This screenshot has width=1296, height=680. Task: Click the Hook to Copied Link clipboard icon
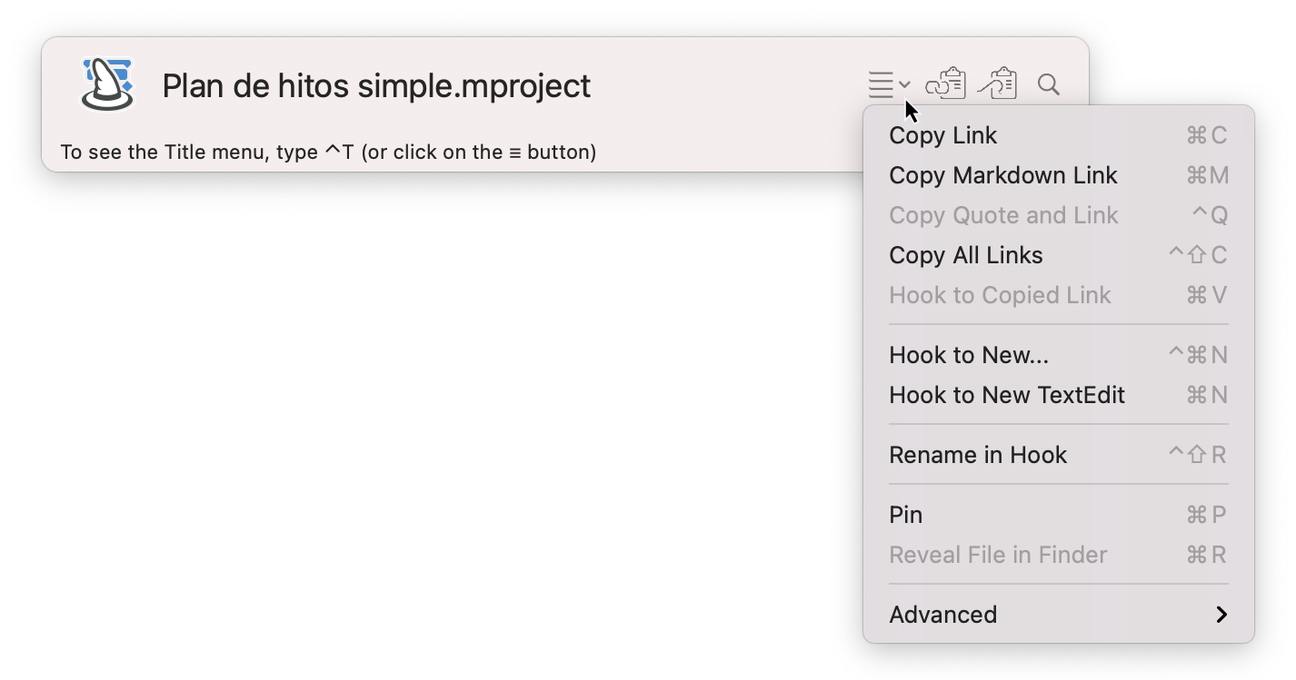click(998, 84)
